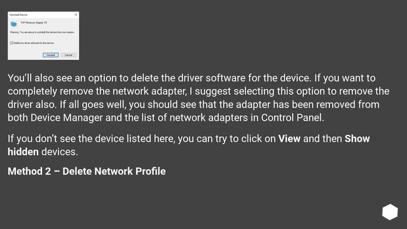The height and width of the screenshot is (229, 407).
Task: Click the uninstall warning message text
Action: tap(42, 32)
